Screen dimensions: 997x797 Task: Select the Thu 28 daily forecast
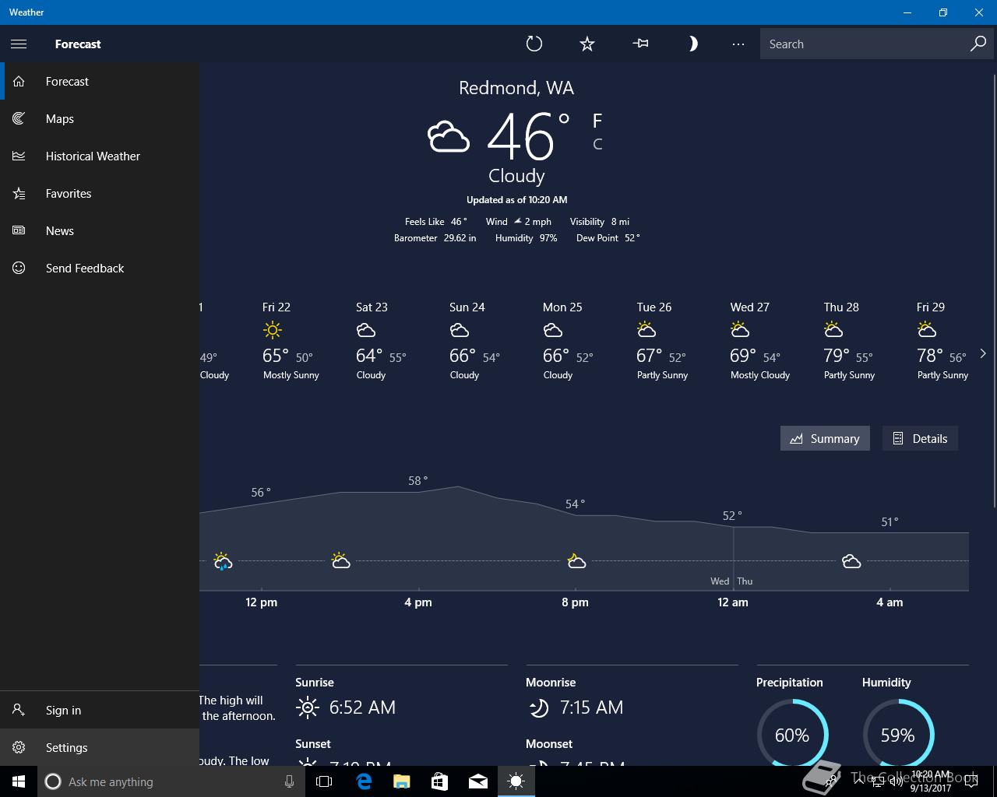(x=851, y=341)
